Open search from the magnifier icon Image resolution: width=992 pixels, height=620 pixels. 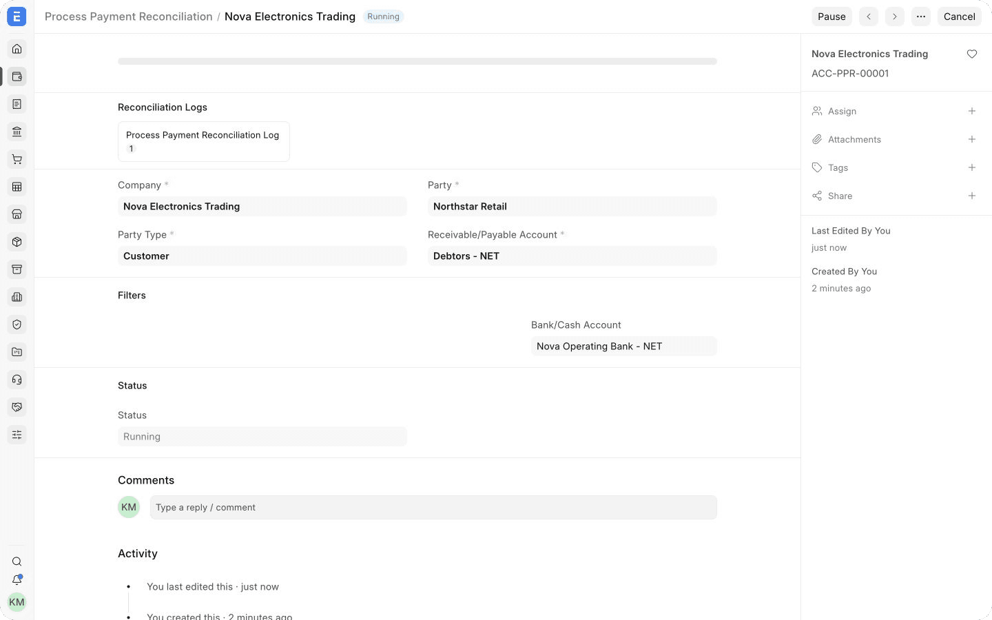pos(17,561)
